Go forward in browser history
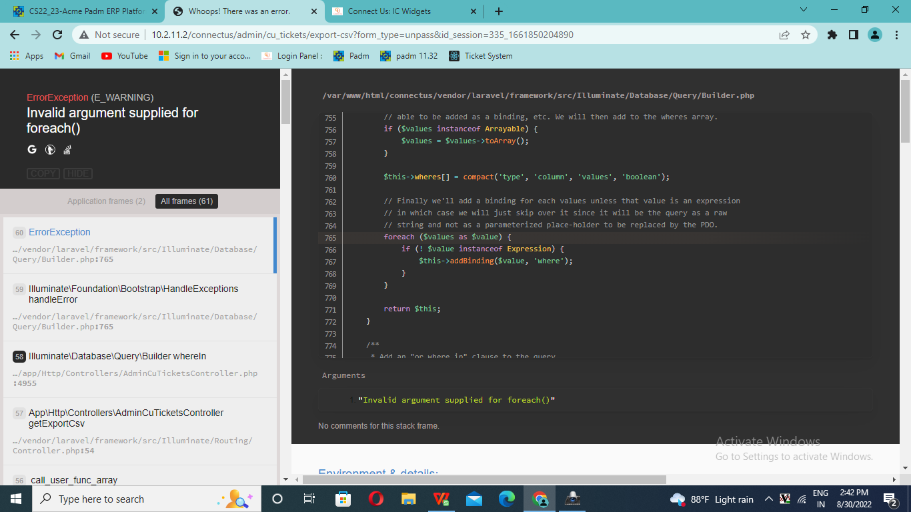Viewport: 911px width, 512px height. pyautogui.click(x=36, y=35)
